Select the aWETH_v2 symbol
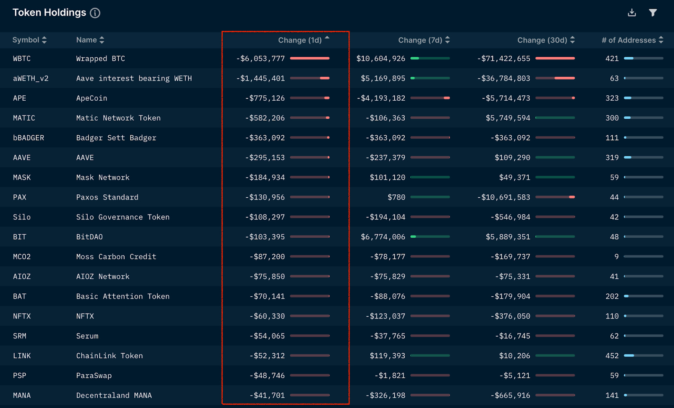Image resolution: width=674 pixels, height=408 pixels. 31,78
